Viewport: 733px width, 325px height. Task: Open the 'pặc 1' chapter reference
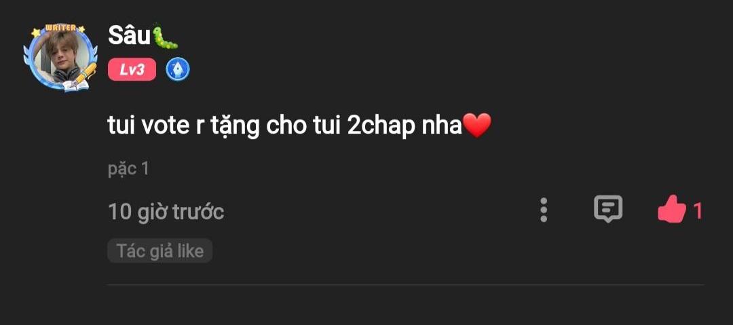(128, 169)
